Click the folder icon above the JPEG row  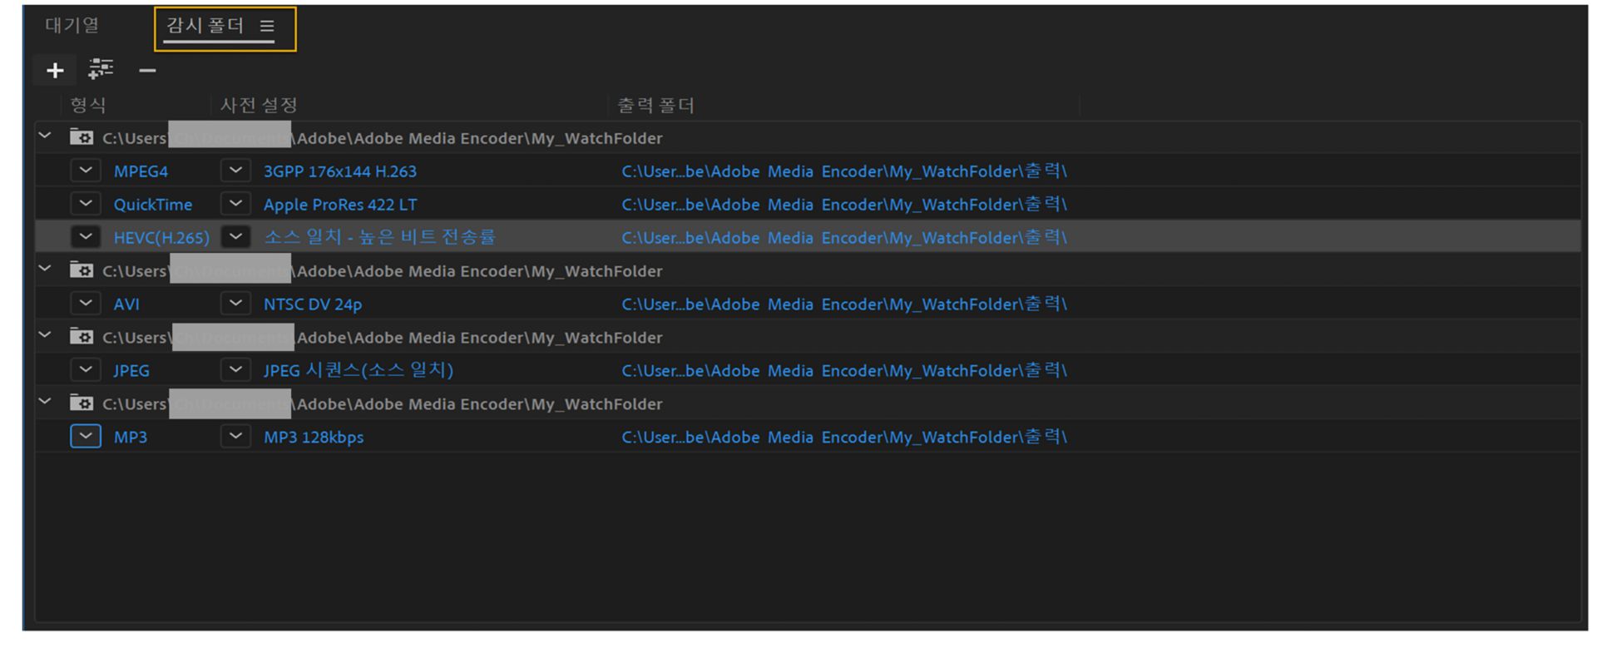(x=82, y=337)
